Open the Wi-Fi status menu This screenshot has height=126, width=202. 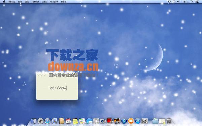coord(174,2)
